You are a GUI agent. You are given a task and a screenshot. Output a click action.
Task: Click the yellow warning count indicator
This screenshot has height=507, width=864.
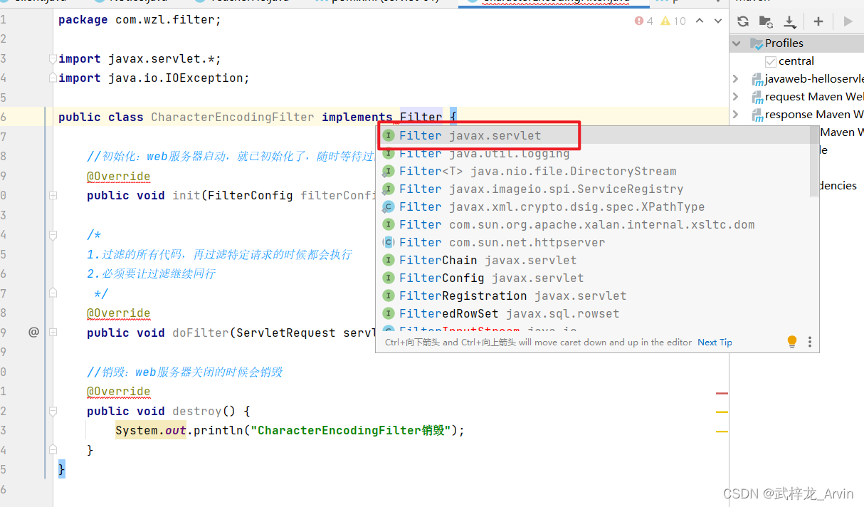click(673, 21)
